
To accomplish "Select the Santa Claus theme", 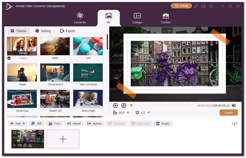I will tap(22, 99).
